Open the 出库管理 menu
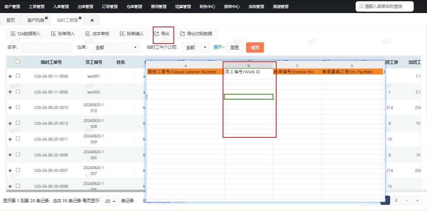Viewport: 427px width, 211px height. [85, 6]
